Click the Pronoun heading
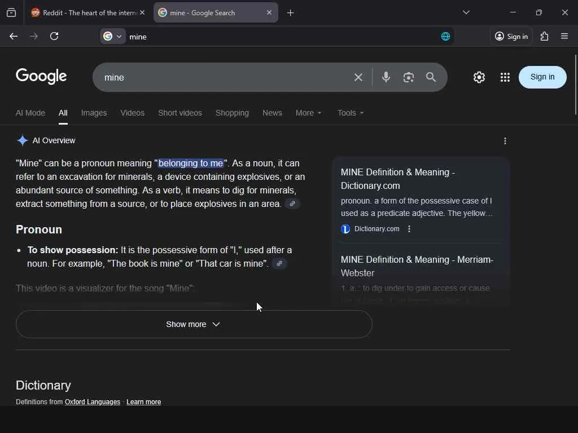Viewport: 578px width, 433px height. (39, 229)
